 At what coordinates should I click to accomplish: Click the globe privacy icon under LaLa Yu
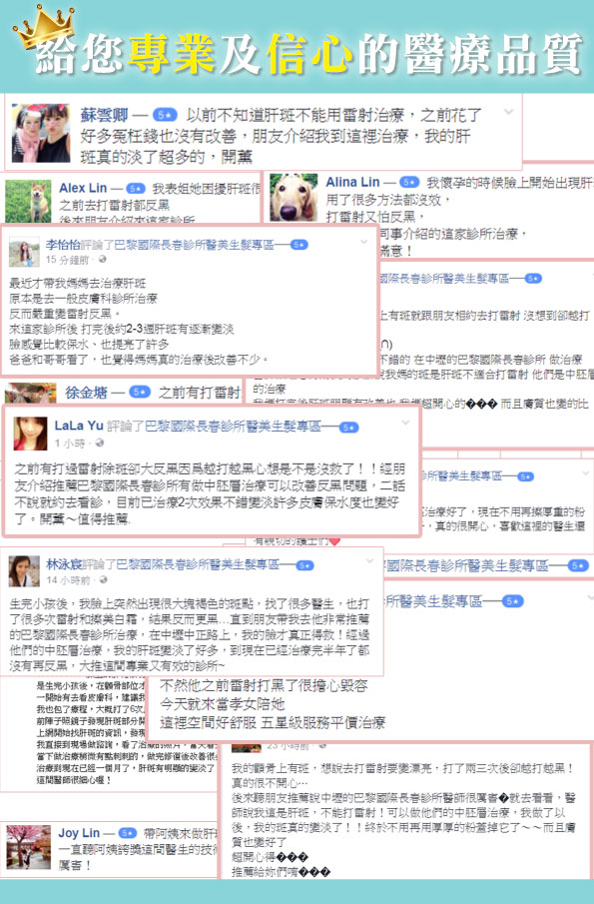99,443
